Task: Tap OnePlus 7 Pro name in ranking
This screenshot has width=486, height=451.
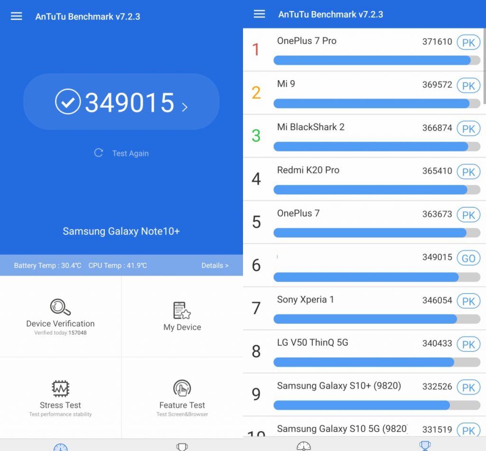Action: point(307,41)
